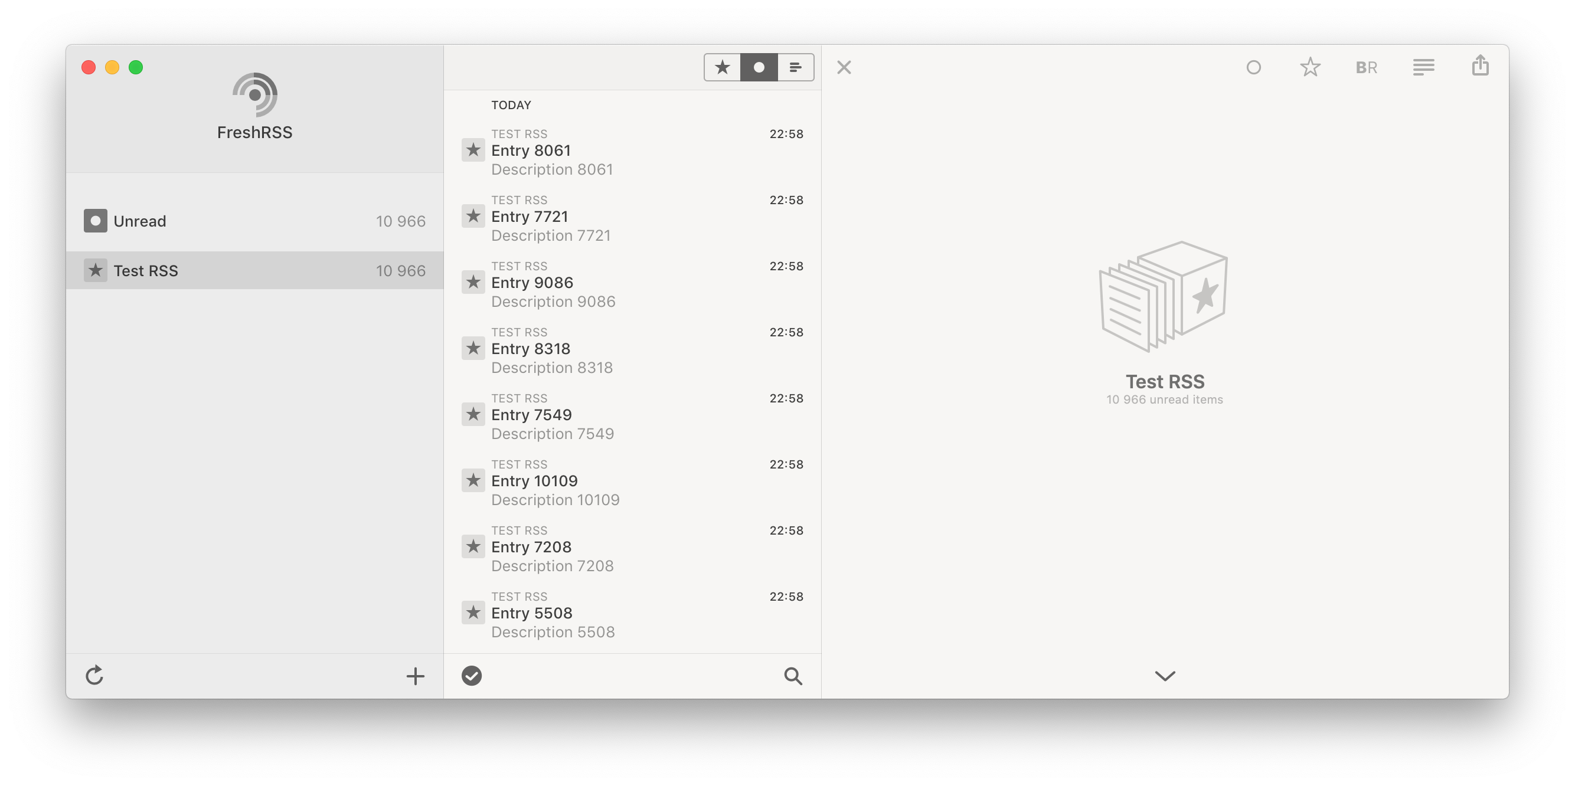This screenshot has width=1575, height=786.
Task: Click the feed star icon beside Entry 8318
Action: tap(473, 348)
